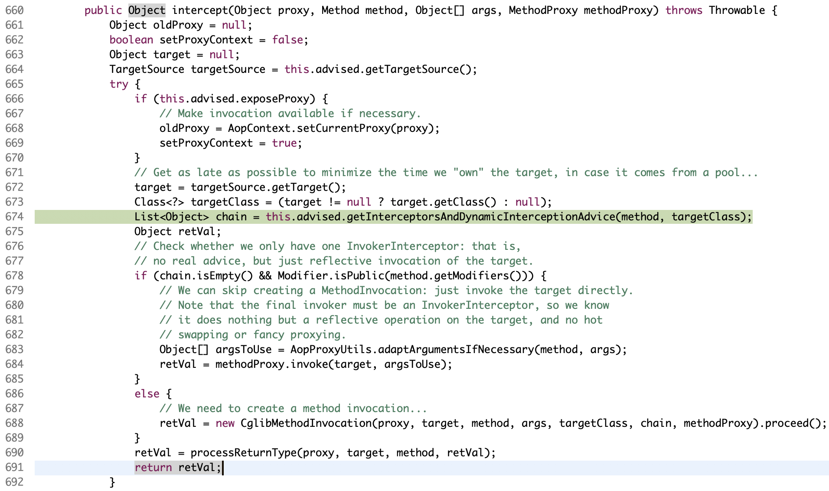Screen dimensions: 829x491
Task: Click line number 660 in gutter
Action: tap(14, 10)
